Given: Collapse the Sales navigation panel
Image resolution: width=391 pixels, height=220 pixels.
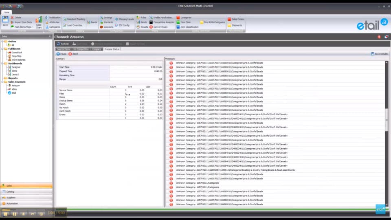Looking at the screenshot, I should click(49, 36).
